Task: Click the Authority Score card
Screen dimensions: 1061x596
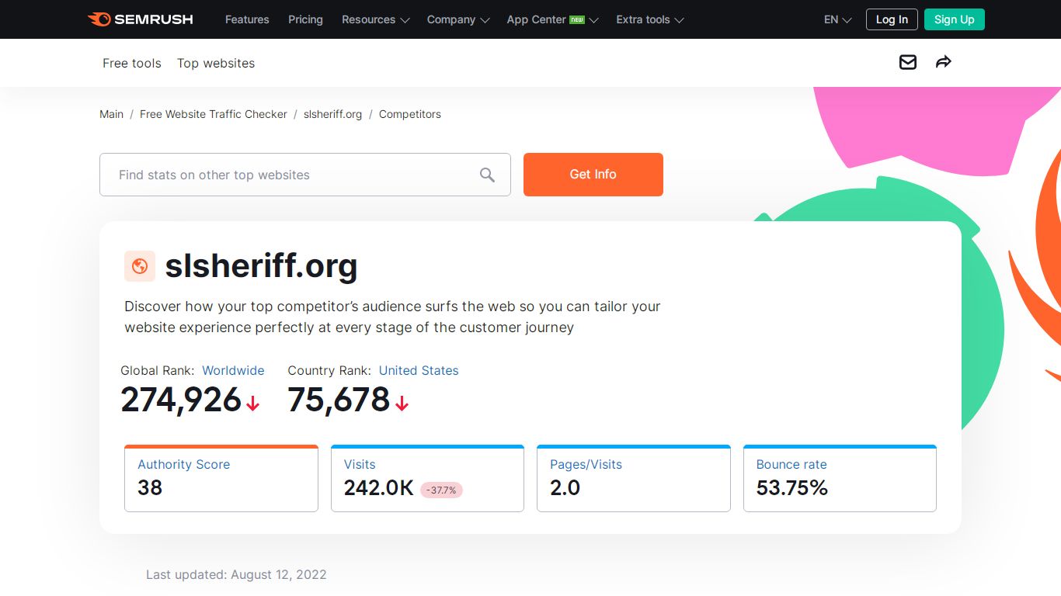Action: click(x=221, y=478)
